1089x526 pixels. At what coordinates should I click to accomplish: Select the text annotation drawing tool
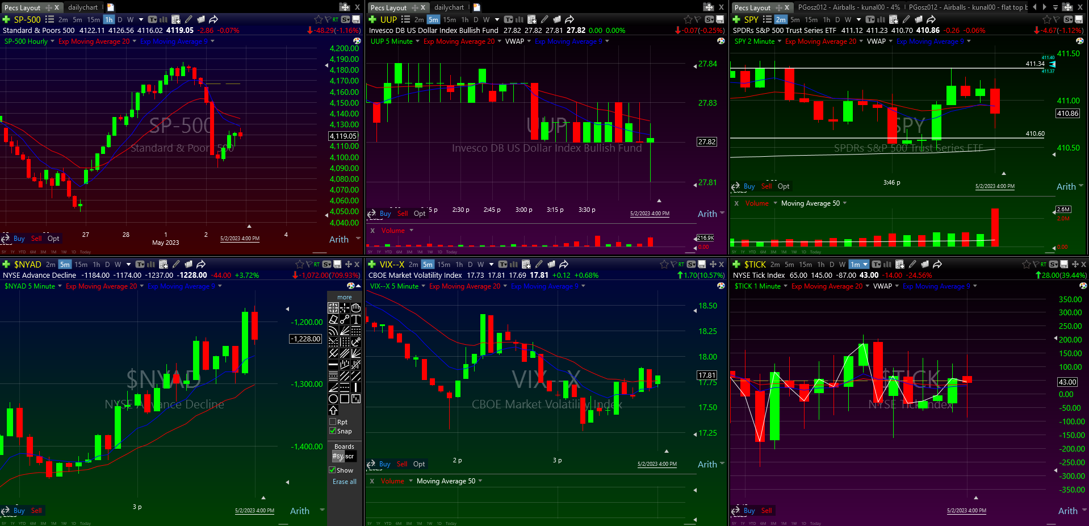click(356, 319)
